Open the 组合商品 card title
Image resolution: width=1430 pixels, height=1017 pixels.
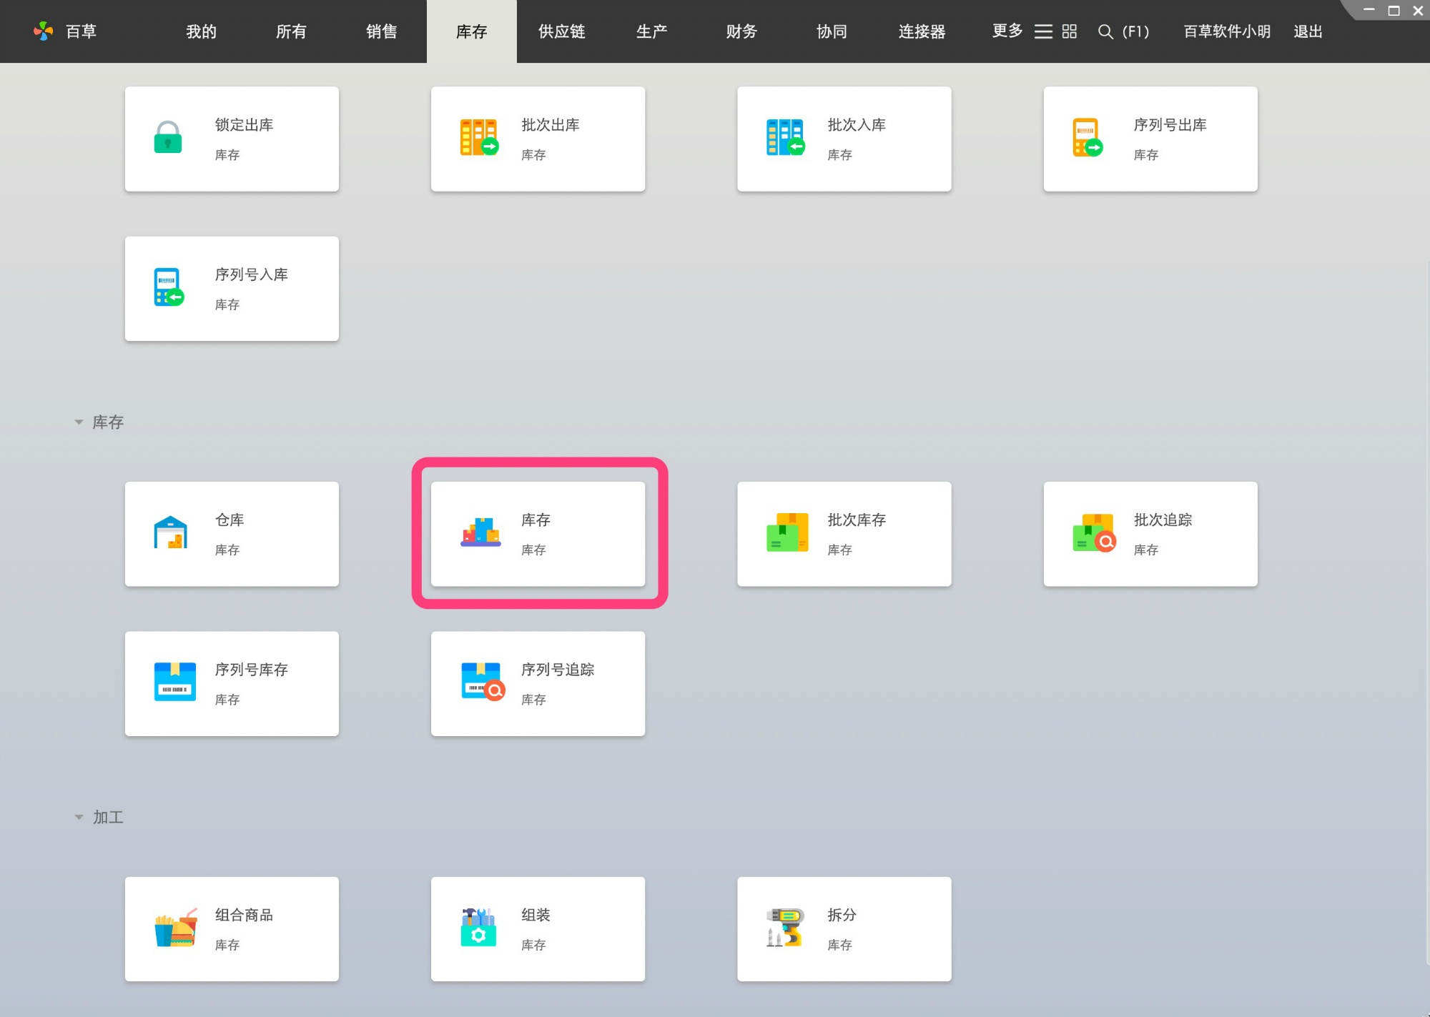pyautogui.click(x=245, y=916)
